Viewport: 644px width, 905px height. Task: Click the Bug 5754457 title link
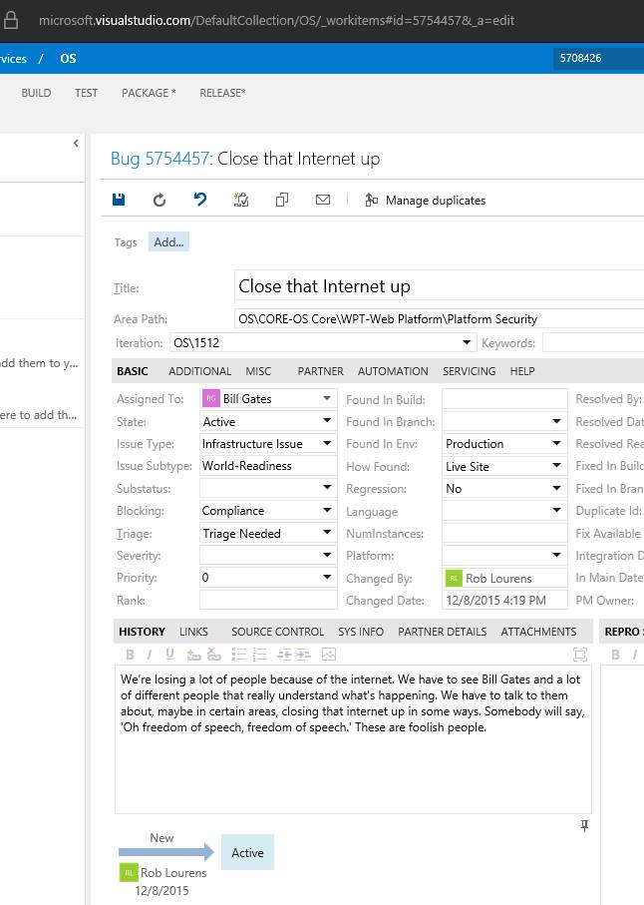coord(162,158)
